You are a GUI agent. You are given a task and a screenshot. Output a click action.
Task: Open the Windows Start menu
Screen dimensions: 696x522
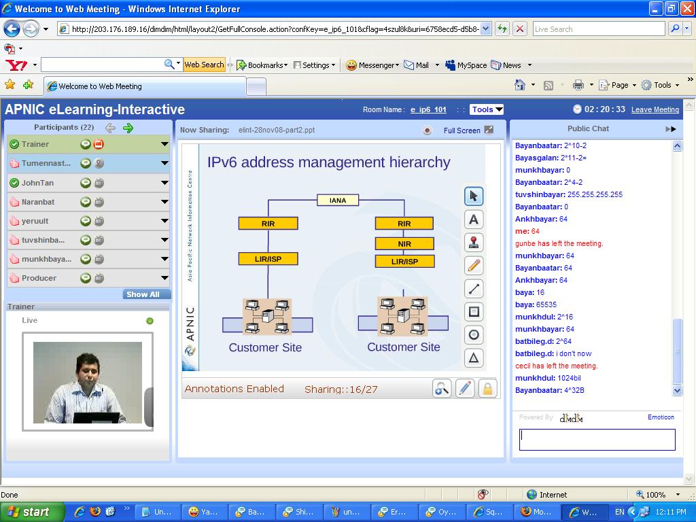point(31,512)
